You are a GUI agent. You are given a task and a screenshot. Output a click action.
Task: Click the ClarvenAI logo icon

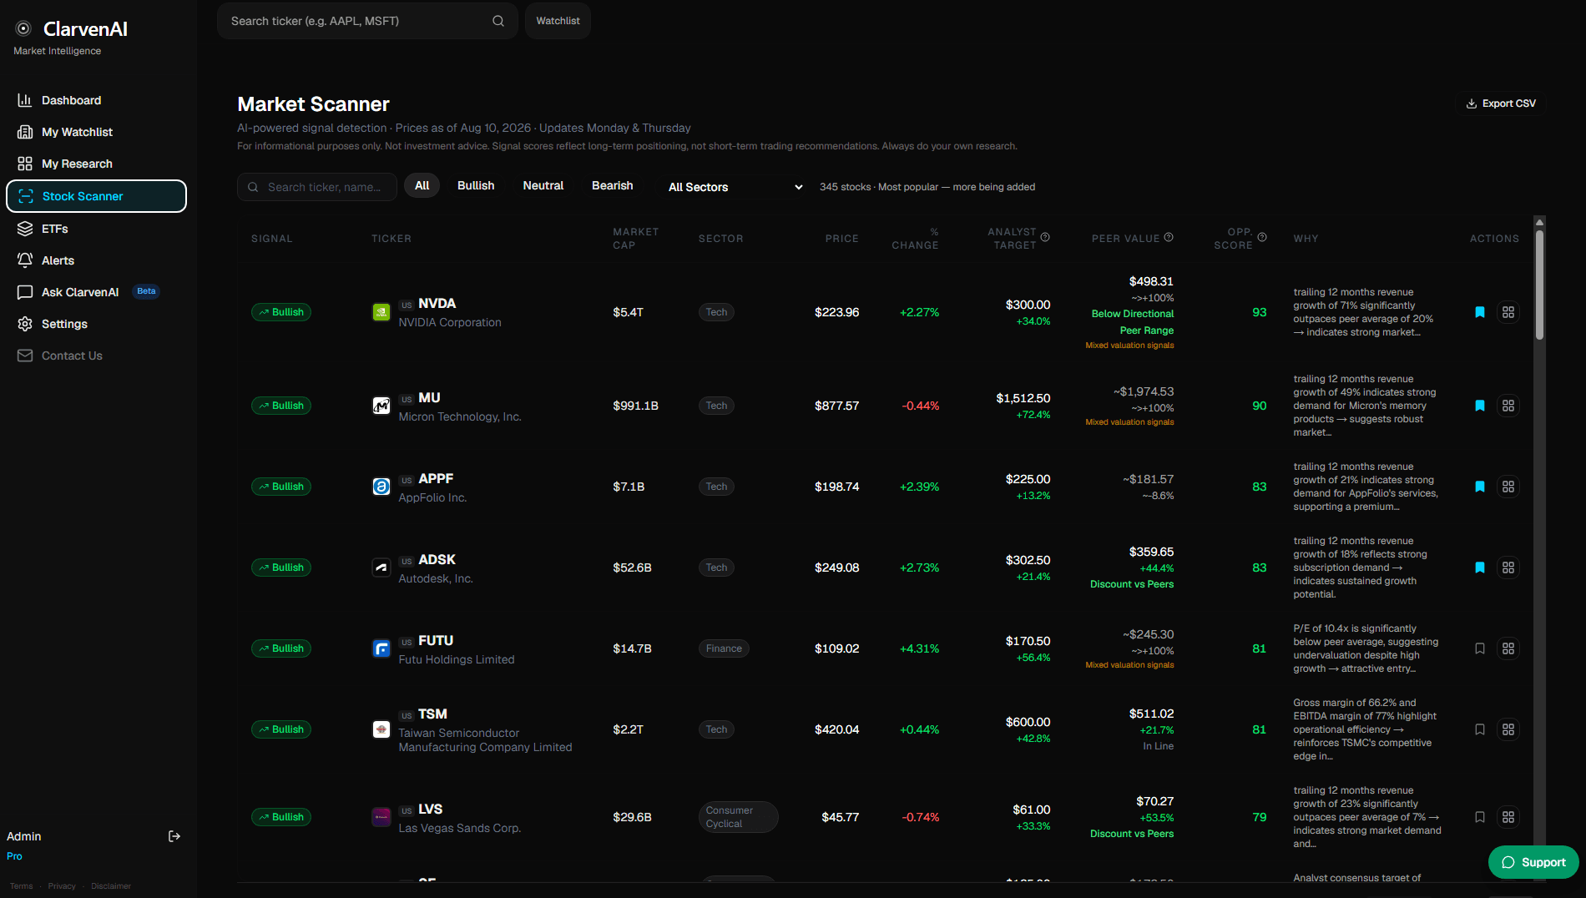tap(23, 28)
